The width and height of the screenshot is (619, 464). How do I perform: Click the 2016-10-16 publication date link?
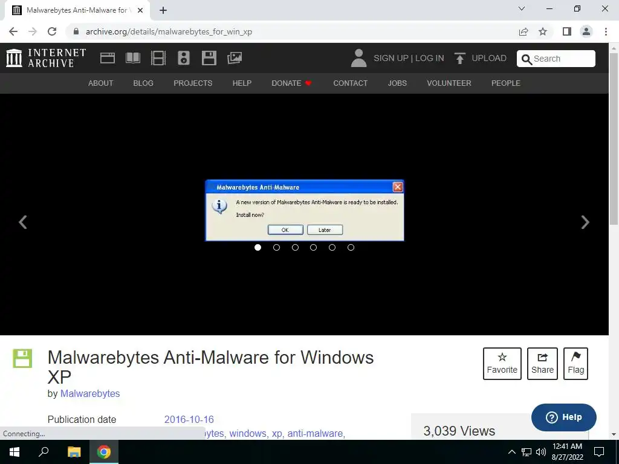click(x=189, y=419)
